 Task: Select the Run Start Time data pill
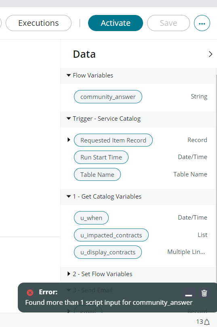pos(101,157)
